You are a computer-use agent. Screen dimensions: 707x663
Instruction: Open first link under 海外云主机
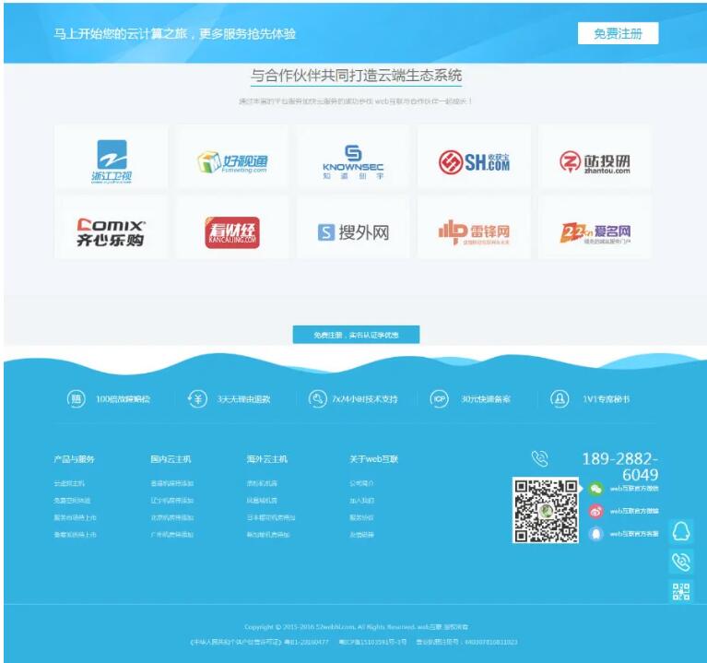click(262, 483)
